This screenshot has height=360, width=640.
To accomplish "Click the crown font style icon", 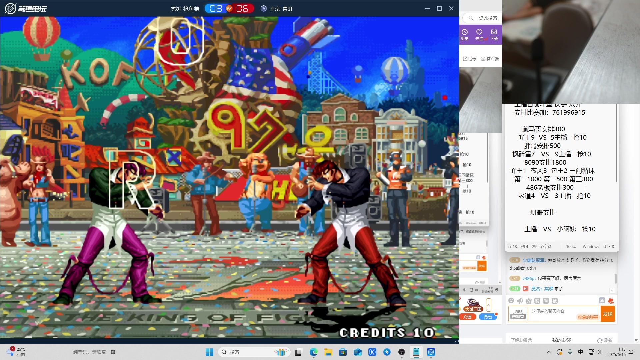I will point(529,301).
